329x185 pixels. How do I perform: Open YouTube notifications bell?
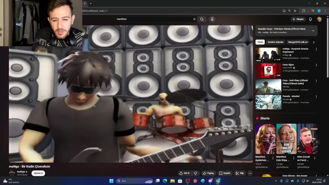310,19
